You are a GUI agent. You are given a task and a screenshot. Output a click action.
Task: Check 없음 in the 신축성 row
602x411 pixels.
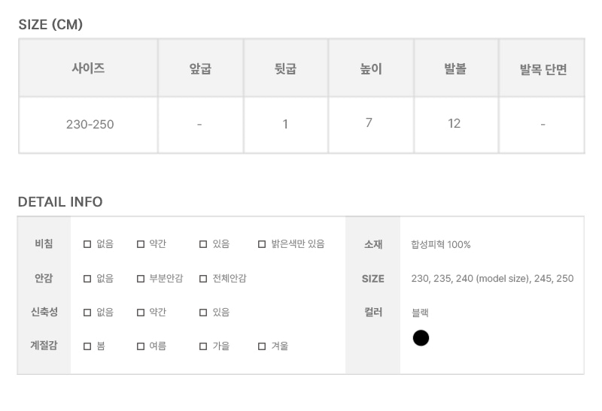coord(87,313)
